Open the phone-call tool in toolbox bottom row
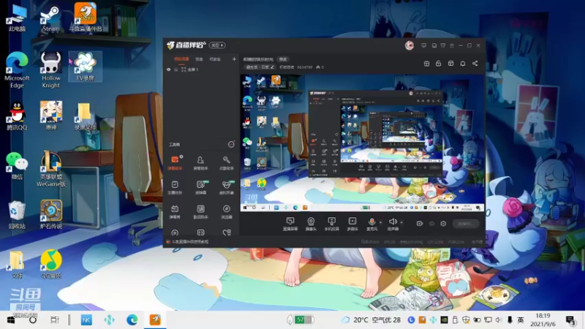585x329 pixels. point(227,233)
